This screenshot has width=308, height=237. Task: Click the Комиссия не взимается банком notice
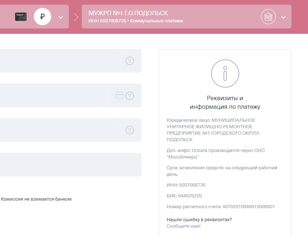(x=36, y=199)
